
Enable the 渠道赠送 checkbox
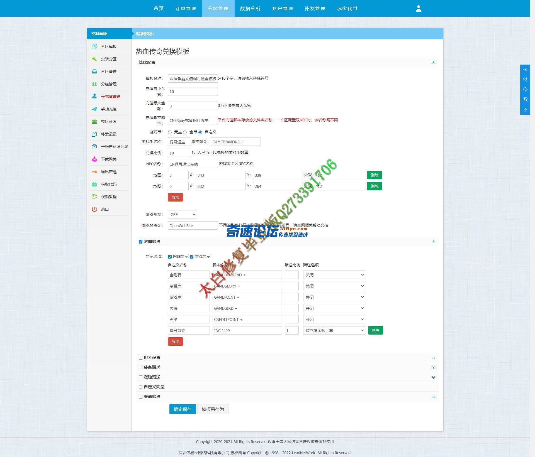140,397
